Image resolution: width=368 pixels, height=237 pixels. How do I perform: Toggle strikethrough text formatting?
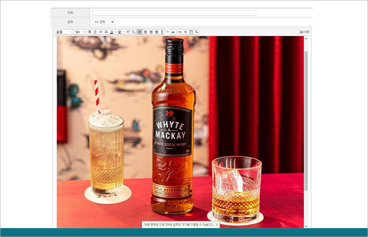[106, 32]
